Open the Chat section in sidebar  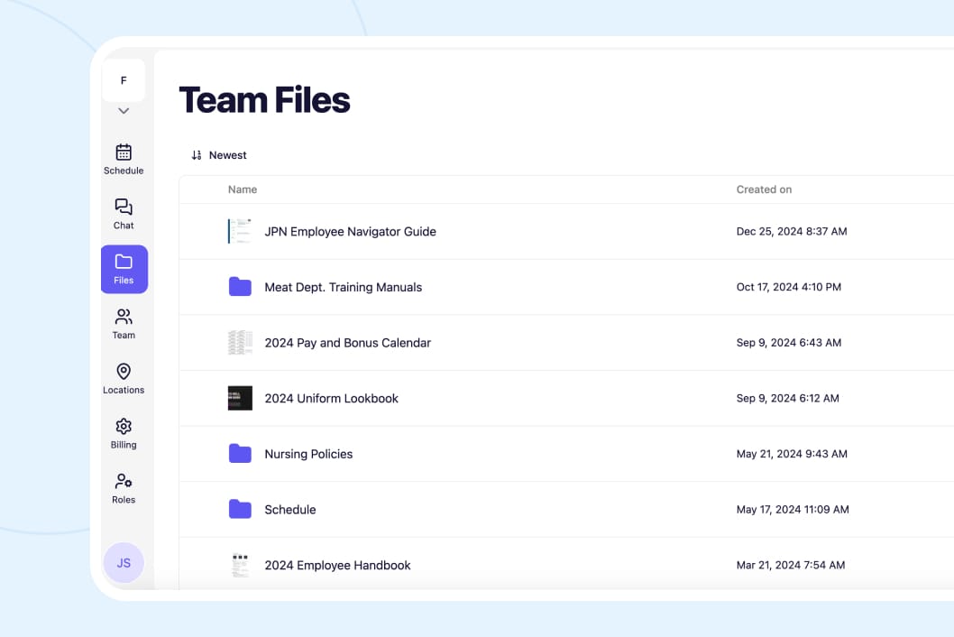[124, 214]
